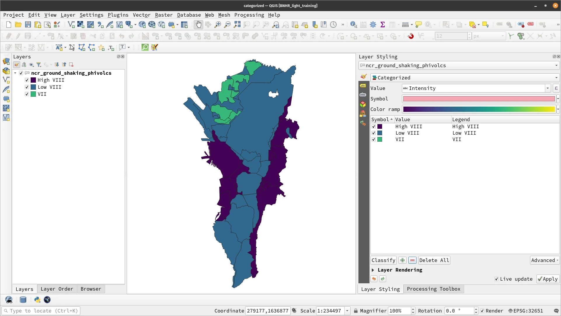Open a new project from the toolbar
Viewport: 561px width, 316px height.
(8, 25)
